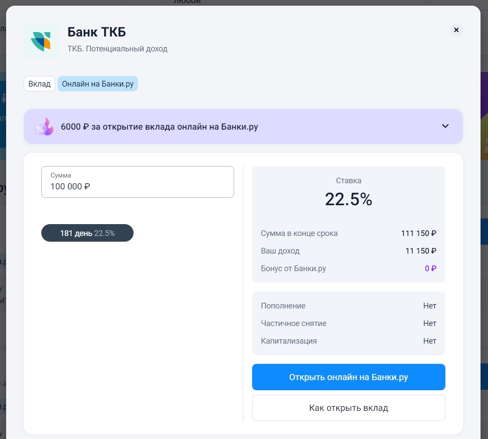
Task: Click the Ставка label
Action: point(349,181)
